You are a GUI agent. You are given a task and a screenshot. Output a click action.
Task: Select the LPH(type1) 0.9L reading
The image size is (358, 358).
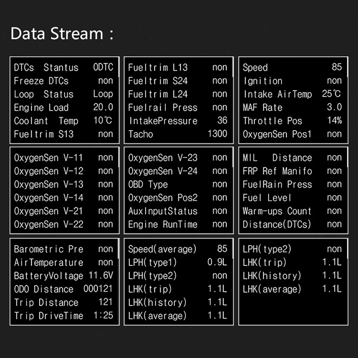point(178,262)
